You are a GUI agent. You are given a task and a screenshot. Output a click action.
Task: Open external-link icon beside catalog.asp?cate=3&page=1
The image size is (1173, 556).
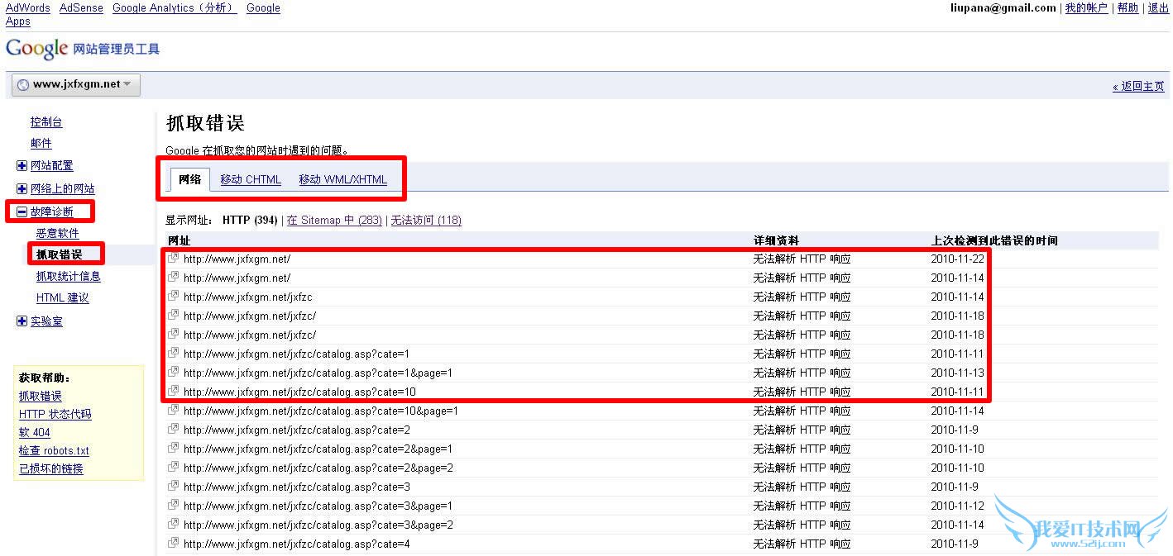[x=173, y=505]
